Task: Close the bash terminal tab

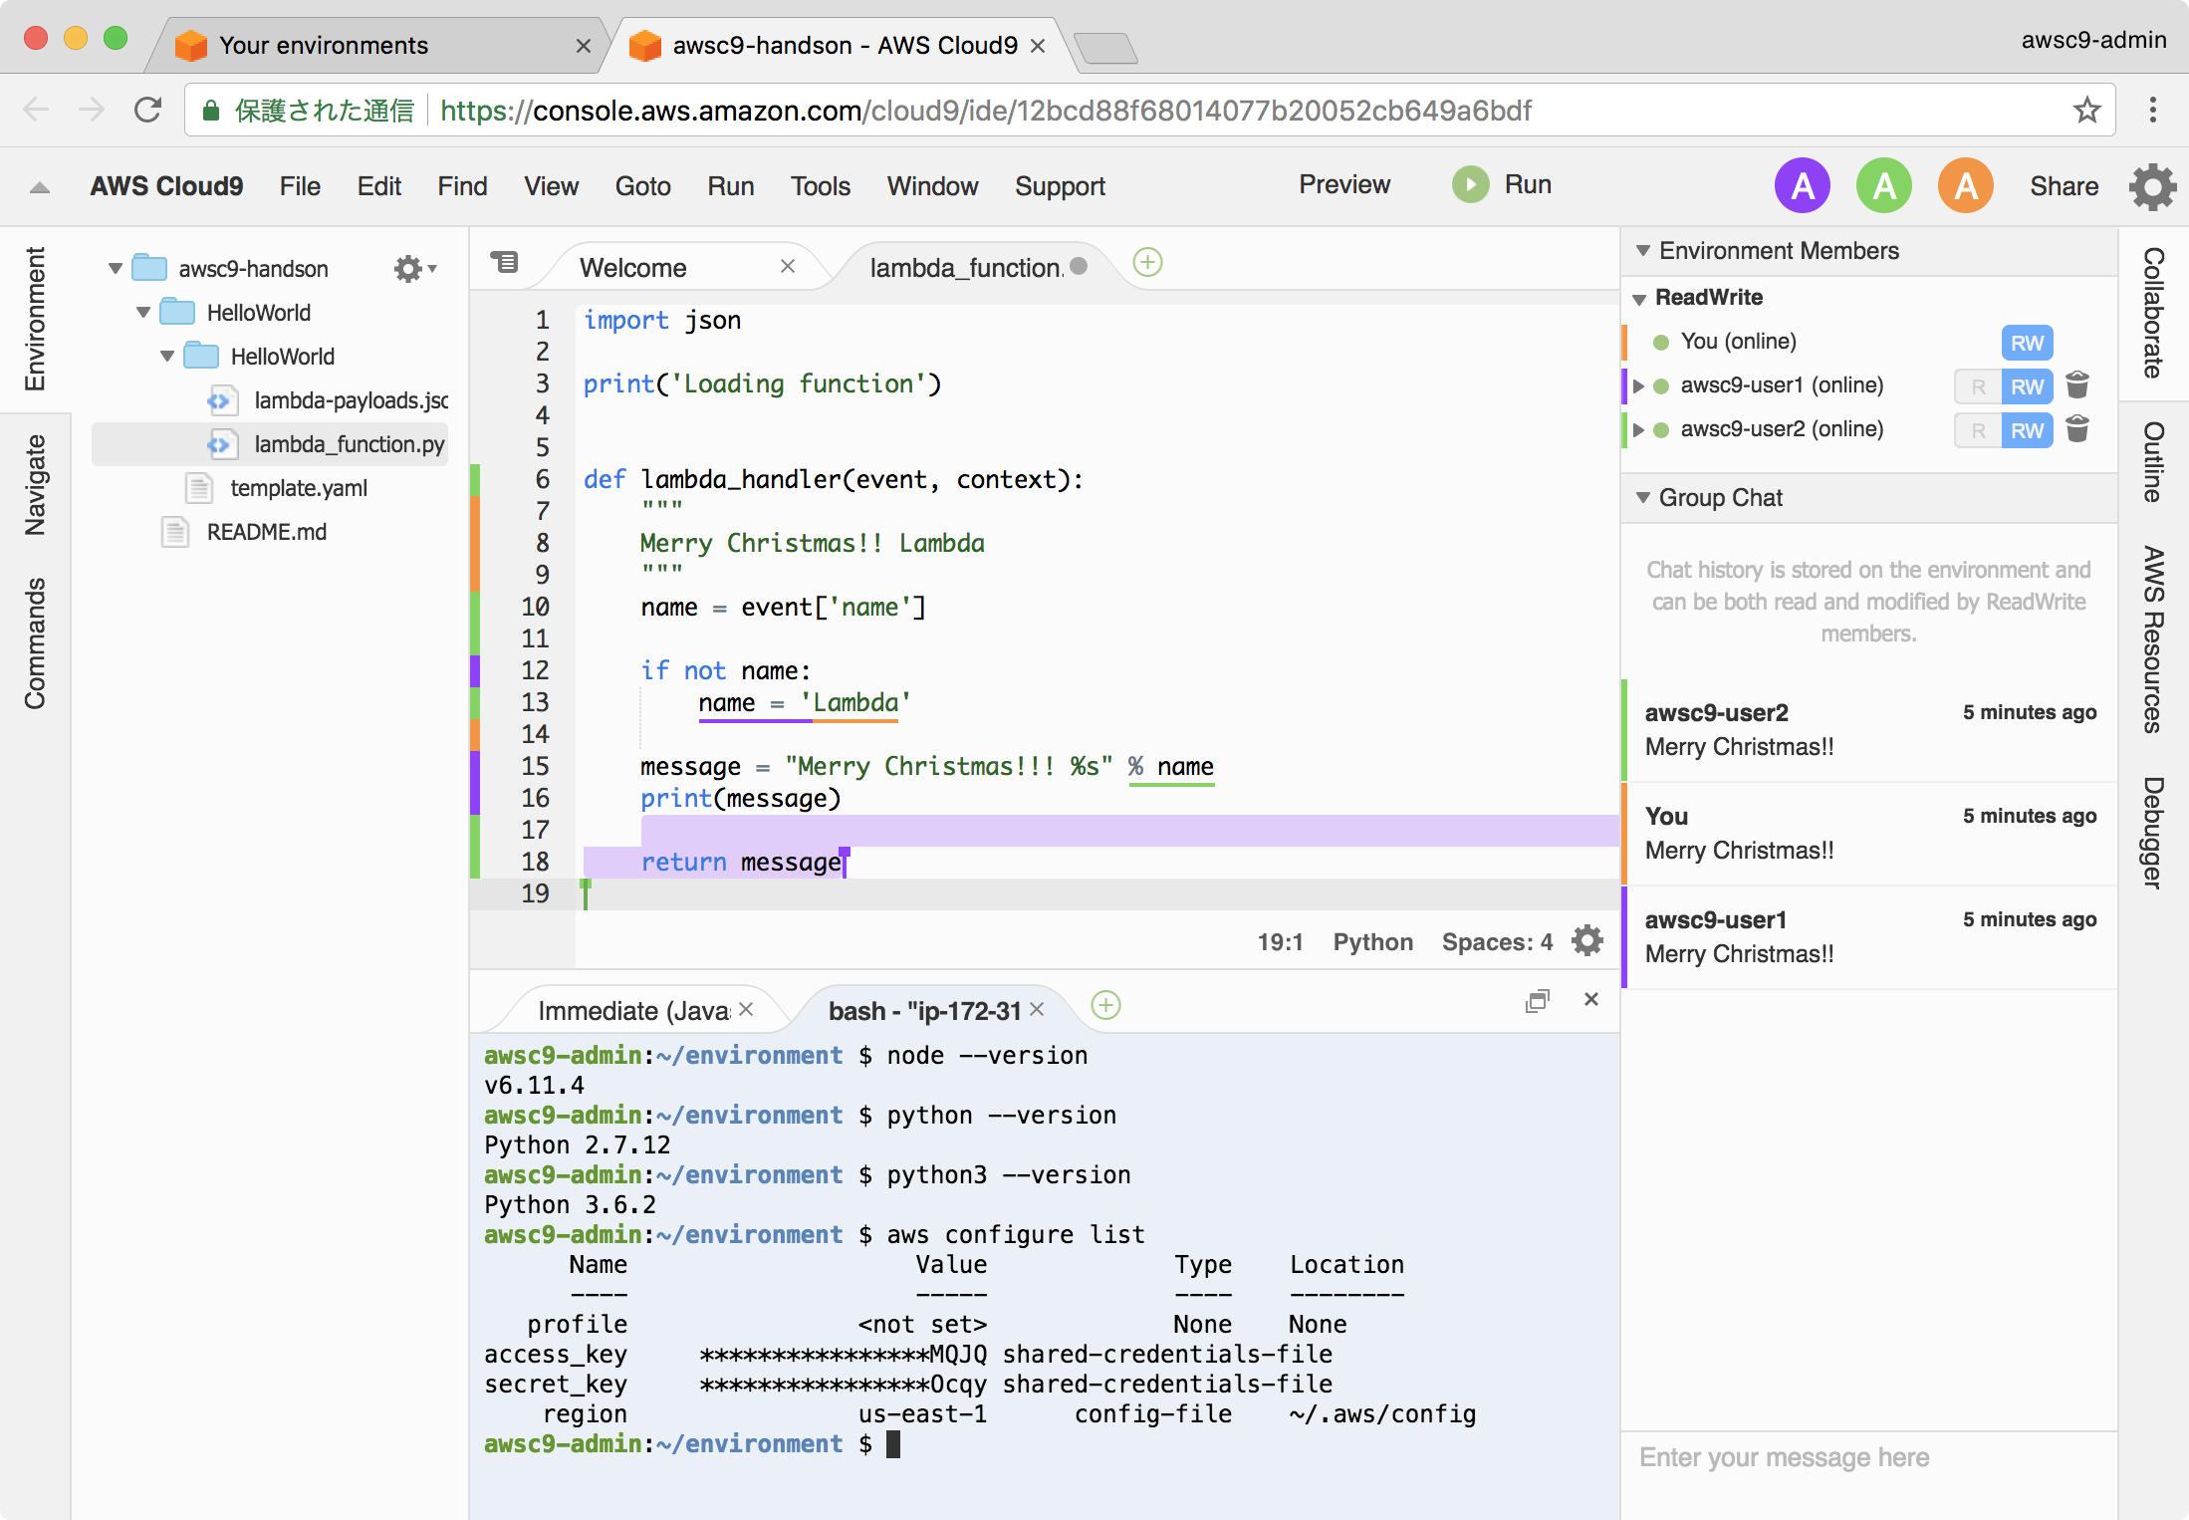Action: coord(1036,1009)
